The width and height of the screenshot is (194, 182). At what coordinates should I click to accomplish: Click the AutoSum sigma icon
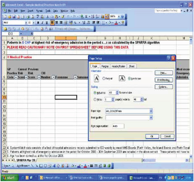pos(86,16)
